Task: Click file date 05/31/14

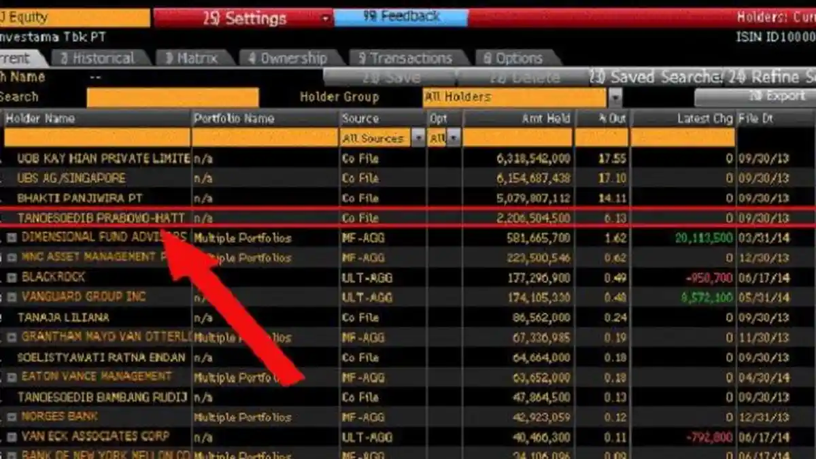Action: coord(765,298)
